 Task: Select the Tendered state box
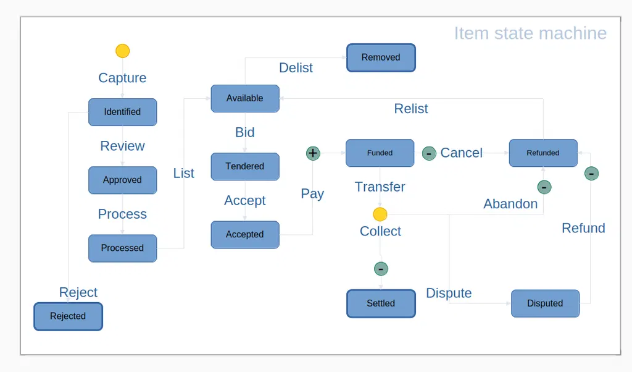[x=245, y=166]
